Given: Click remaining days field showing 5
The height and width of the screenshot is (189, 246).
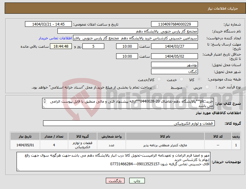Looking at the screenshot, I should coord(93,46).
